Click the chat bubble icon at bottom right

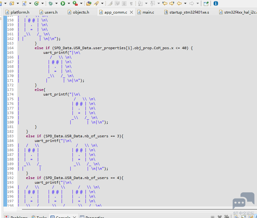point(243,200)
